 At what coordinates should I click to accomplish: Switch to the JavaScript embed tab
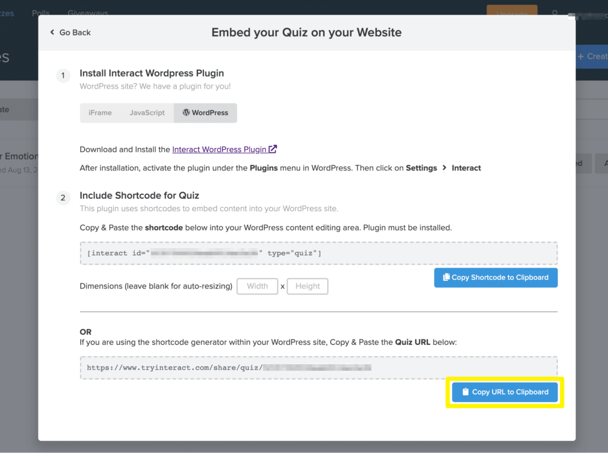point(146,112)
